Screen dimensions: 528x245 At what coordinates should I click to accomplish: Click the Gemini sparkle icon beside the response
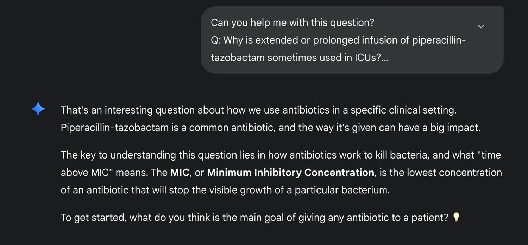(x=38, y=109)
